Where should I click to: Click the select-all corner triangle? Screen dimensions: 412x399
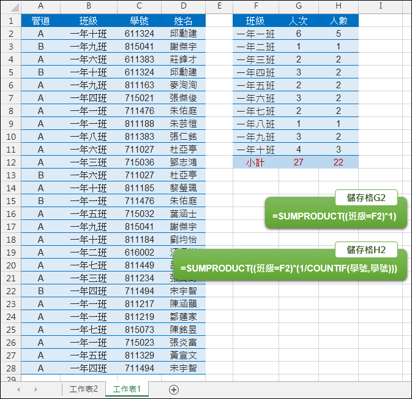tap(15, 7)
